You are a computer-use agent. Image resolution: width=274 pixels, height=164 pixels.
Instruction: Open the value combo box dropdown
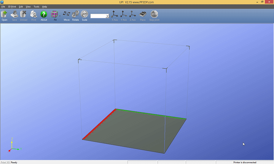107,16
